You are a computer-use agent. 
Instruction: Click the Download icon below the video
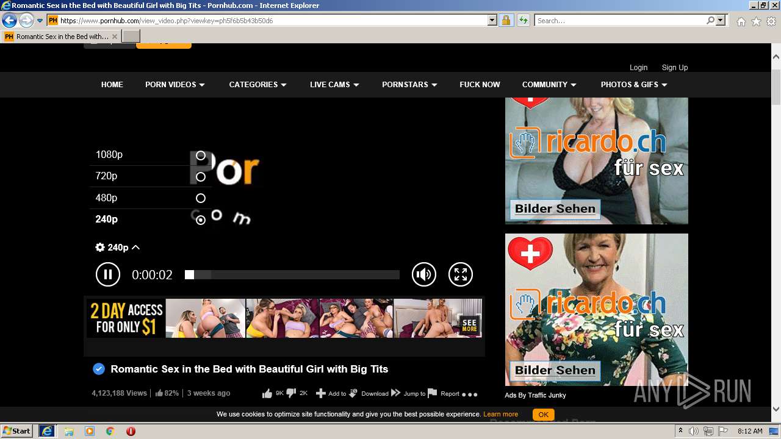(x=353, y=393)
